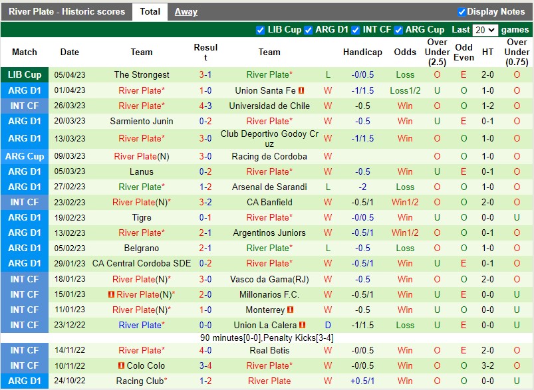
Task: Click HT score 3-2 in Colo Colo row
Action: [x=487, y=365]
